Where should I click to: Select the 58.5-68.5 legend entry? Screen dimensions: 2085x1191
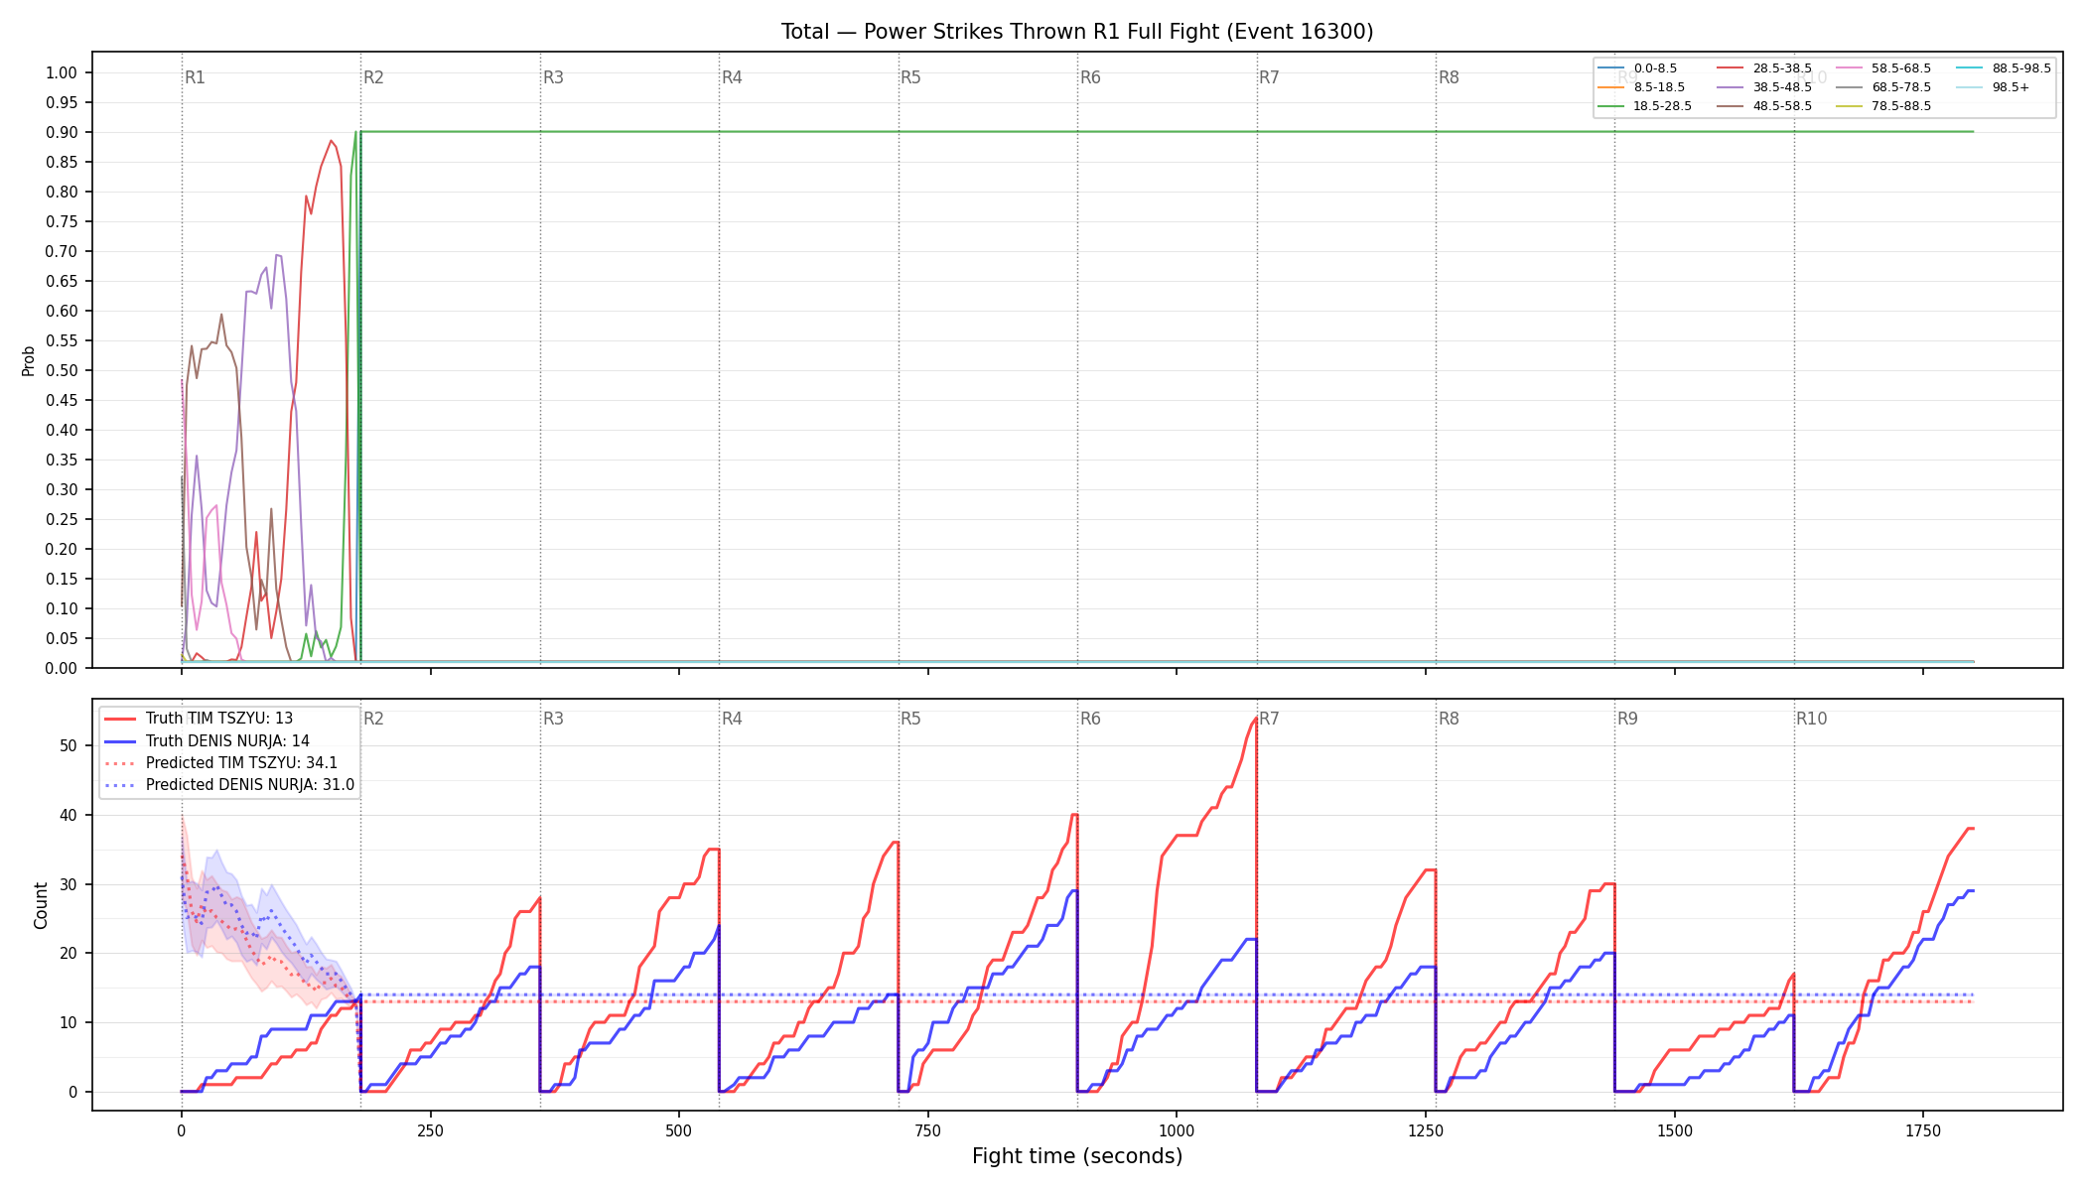[1883, 68]
